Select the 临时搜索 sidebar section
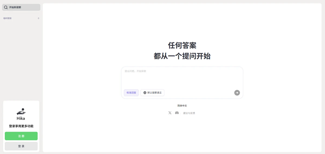Image resolution: width=325 pixels, height=154 pixels. pyautogui.click(x=8, y=18)
